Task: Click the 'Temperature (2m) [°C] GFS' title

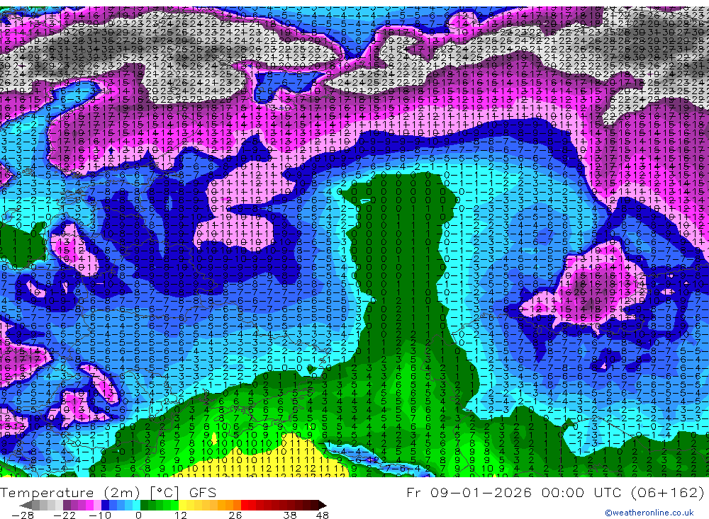Action: (x=108, y=492)
